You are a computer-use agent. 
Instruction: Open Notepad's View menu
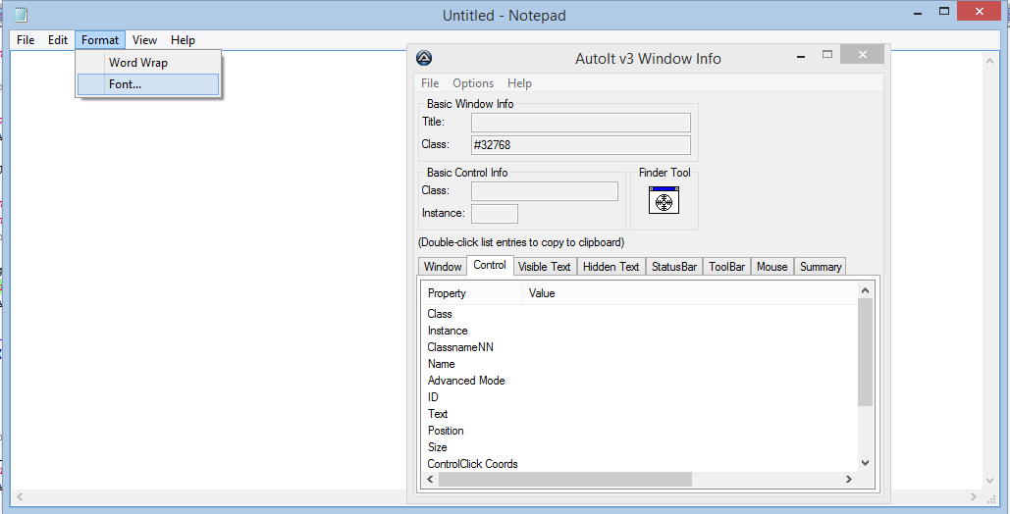(145, 40)
